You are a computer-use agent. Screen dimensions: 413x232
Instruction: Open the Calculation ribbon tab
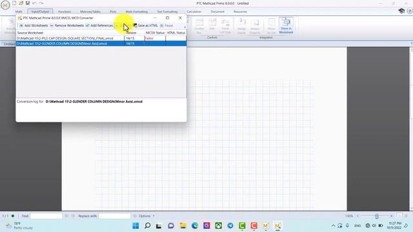(x=194, y=12)
